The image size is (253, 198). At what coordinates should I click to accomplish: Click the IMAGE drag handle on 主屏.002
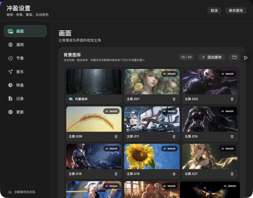(x=227, y=74)
